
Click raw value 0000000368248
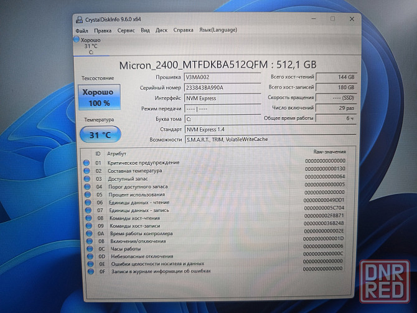coord(324,223)
